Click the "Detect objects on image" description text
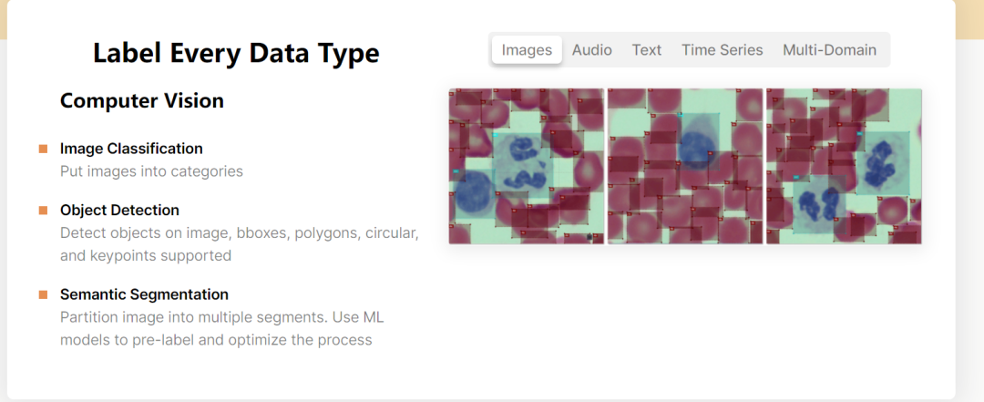Image resolution: width=984 pixels, height=402 pixels. (239, 233)
